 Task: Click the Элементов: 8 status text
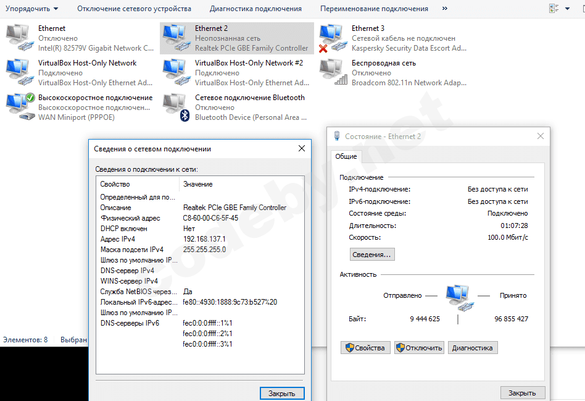tap(25, 340)
